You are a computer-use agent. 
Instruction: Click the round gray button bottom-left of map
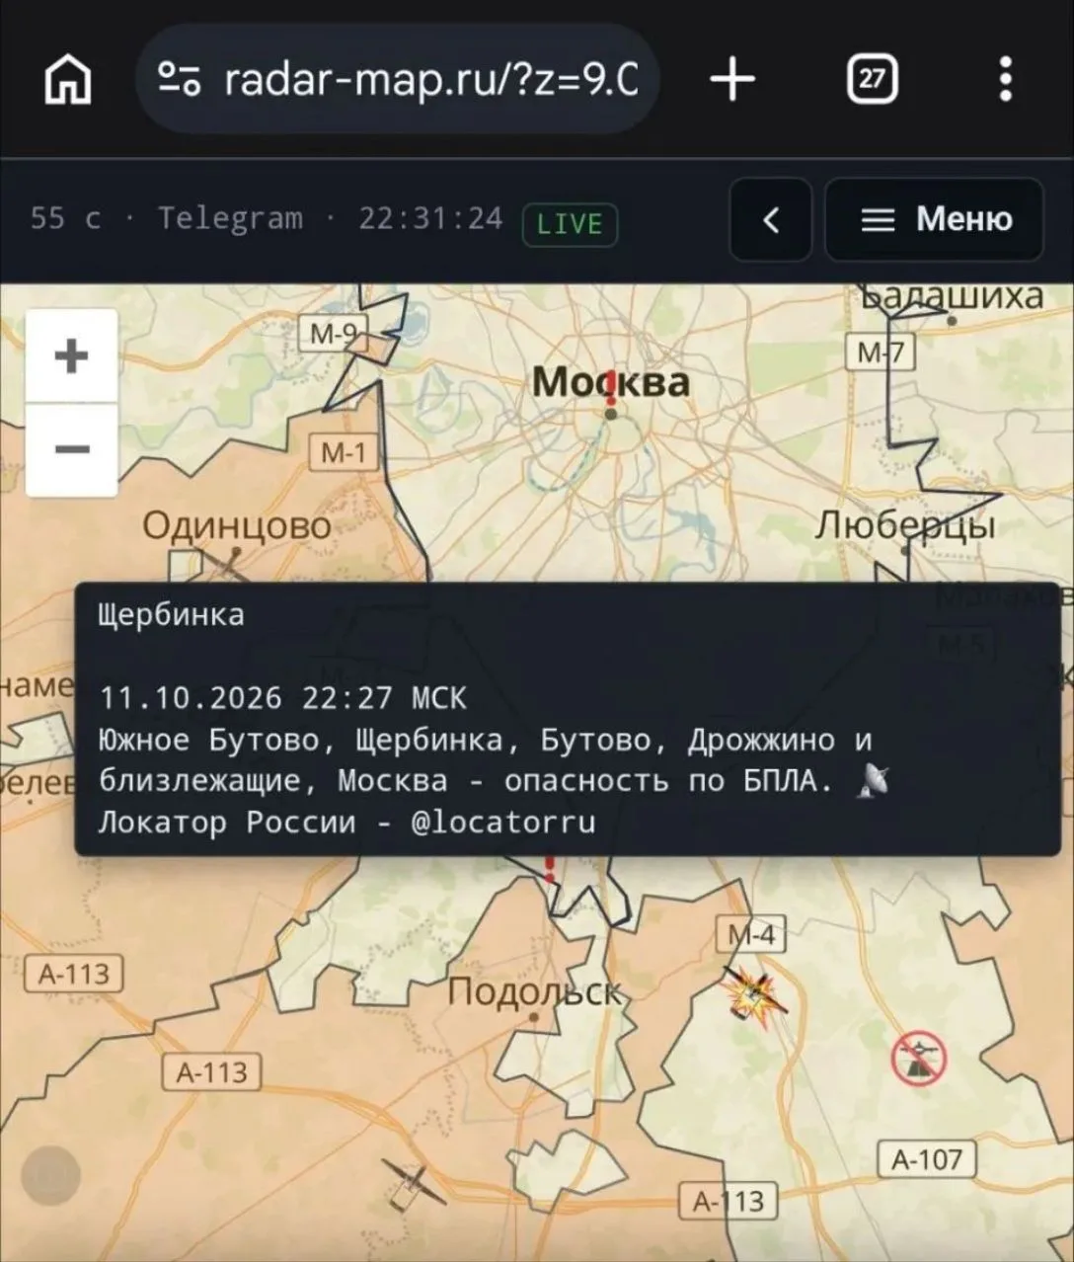[x=50, y=1176]
